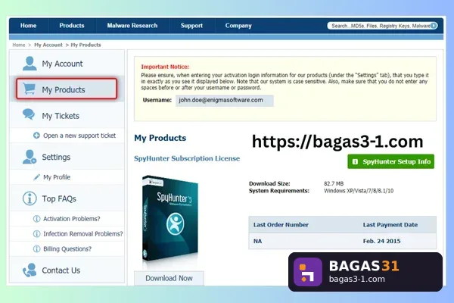Image resolution: width=454 pixels, height=303 pixels.
Task: Click the My Account person icon
Action: (30, 64)
